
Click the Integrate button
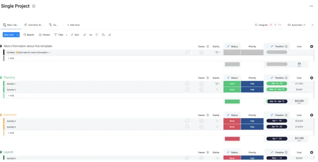261,25
